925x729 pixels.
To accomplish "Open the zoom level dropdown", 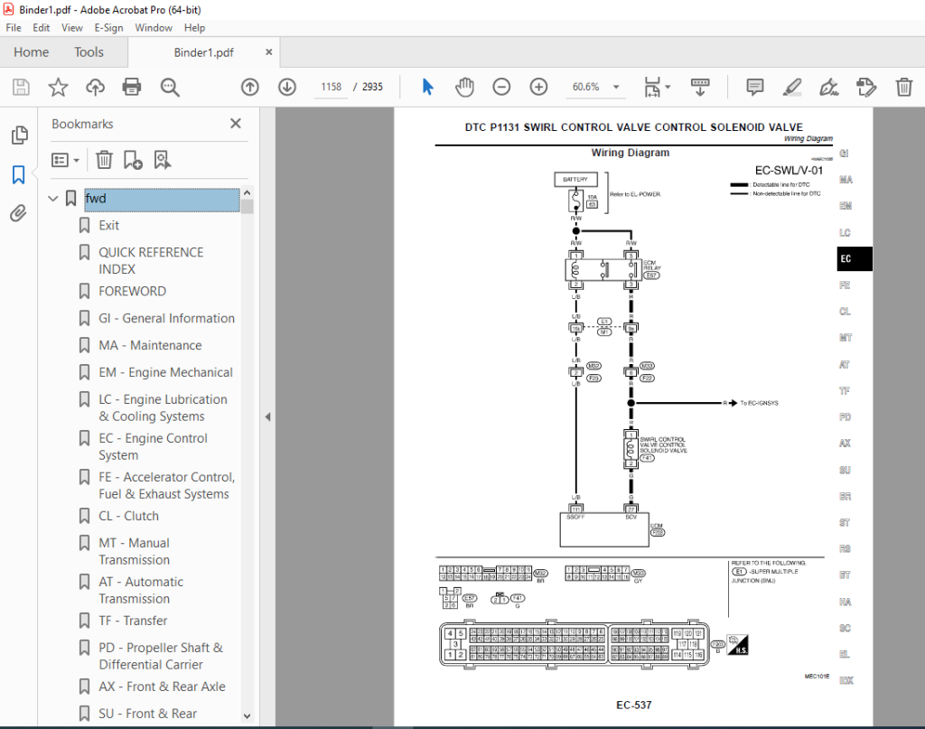I will pos(616,88).
